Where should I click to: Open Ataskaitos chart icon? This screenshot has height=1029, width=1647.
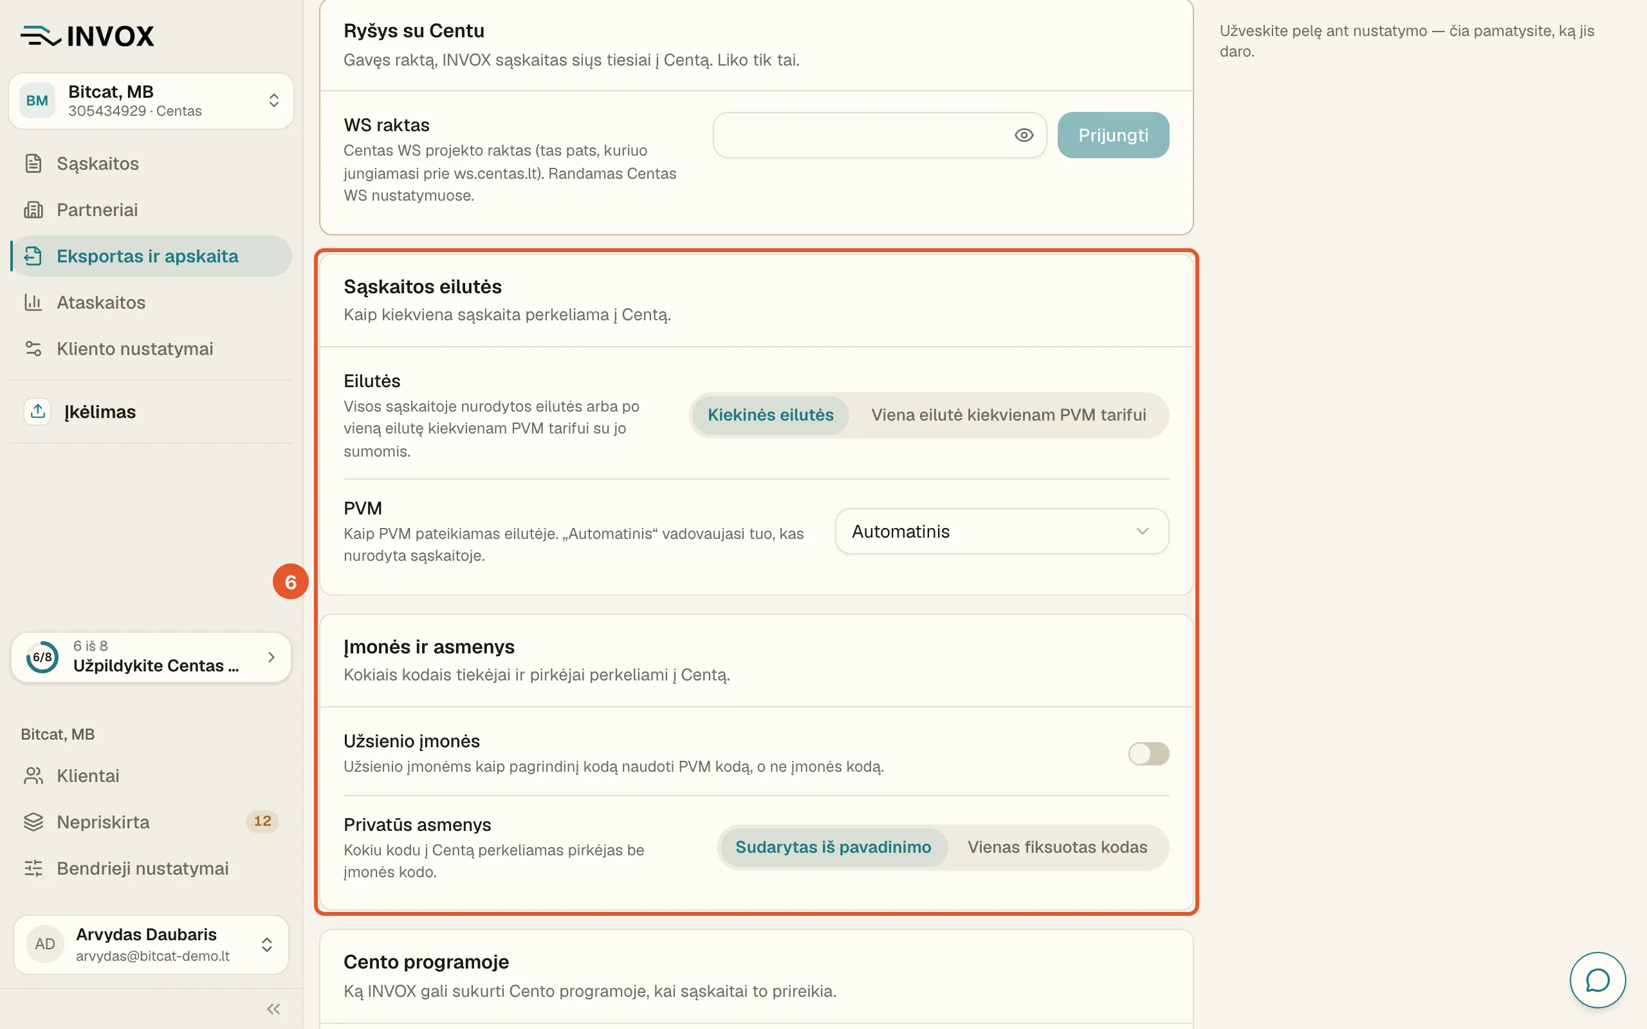[33, 302]
